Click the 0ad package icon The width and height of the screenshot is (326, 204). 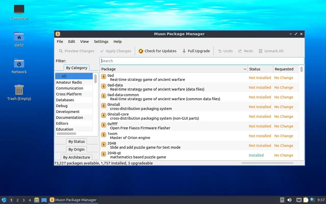(x=104, y=77)
